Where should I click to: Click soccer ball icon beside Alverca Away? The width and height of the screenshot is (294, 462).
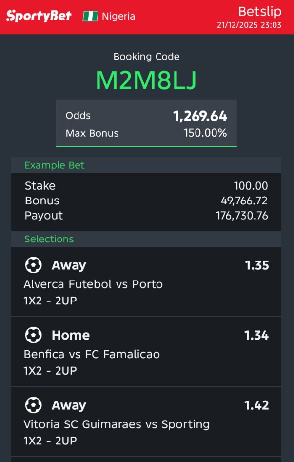click(33, 265)
